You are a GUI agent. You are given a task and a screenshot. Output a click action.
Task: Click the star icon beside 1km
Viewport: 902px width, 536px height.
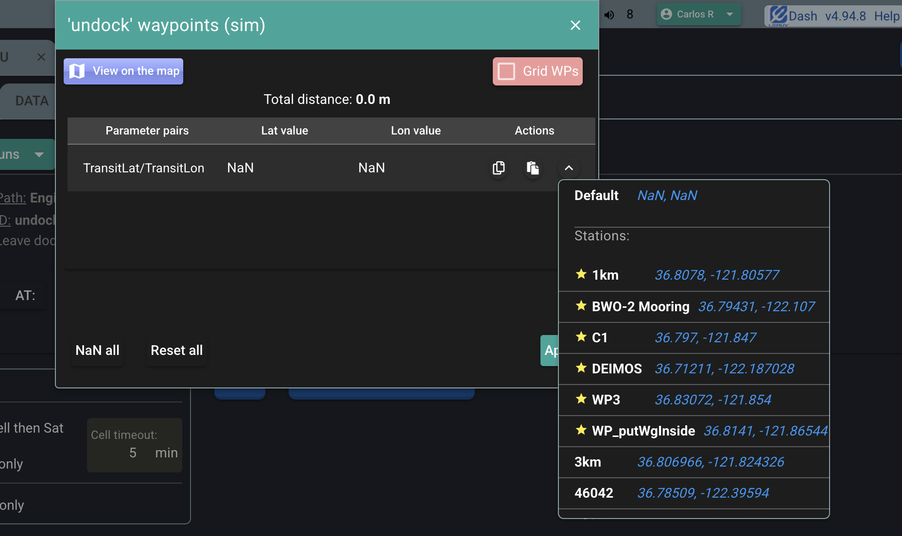click(x=581, y=274)
